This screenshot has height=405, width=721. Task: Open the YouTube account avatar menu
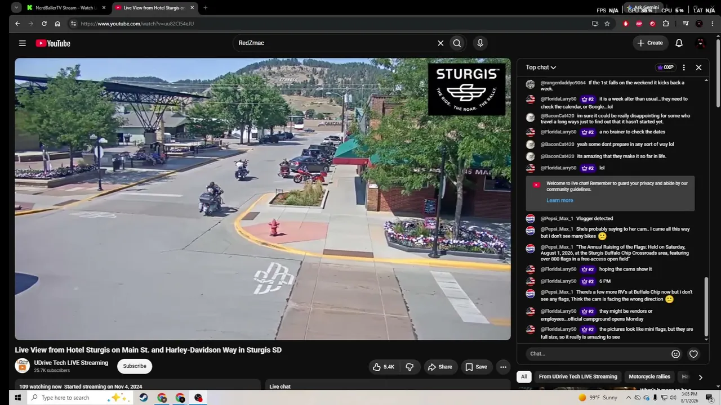[701, 43]
